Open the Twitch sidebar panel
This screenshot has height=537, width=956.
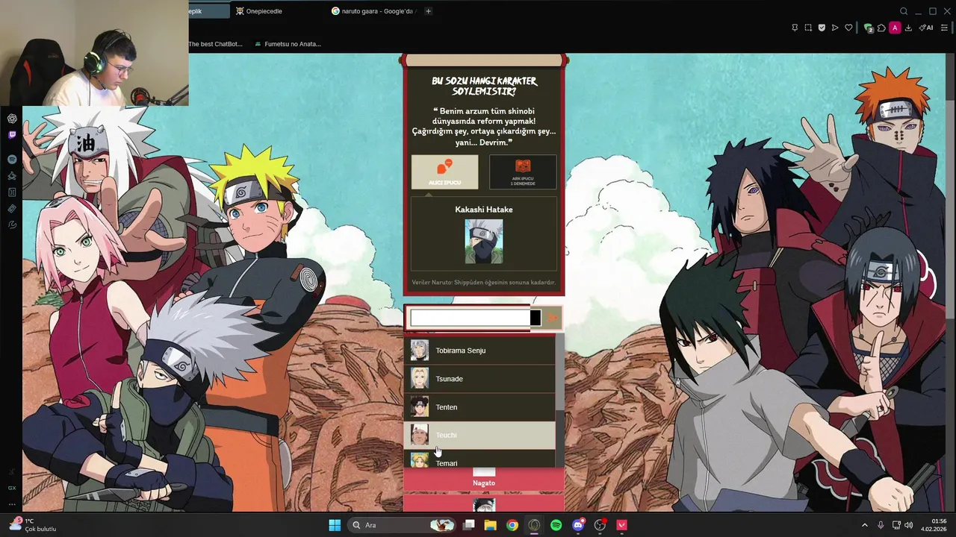[12, 135]
